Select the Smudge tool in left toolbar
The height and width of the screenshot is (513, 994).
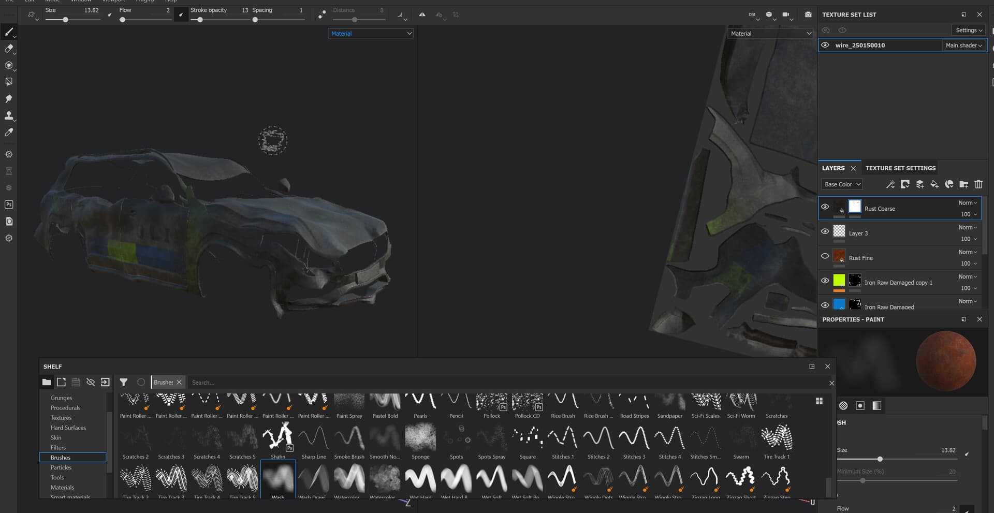[9, 98]
